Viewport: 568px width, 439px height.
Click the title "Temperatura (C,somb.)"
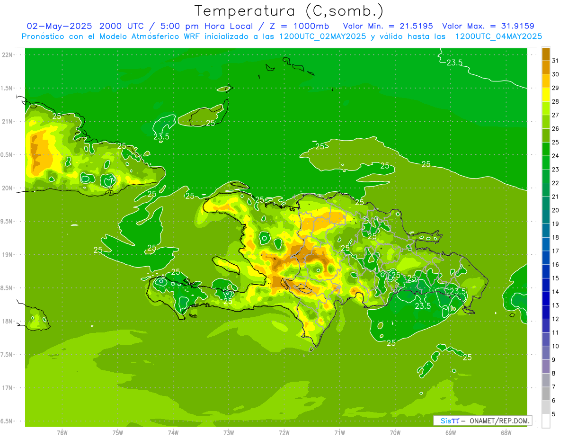click(x=289, y=11)
